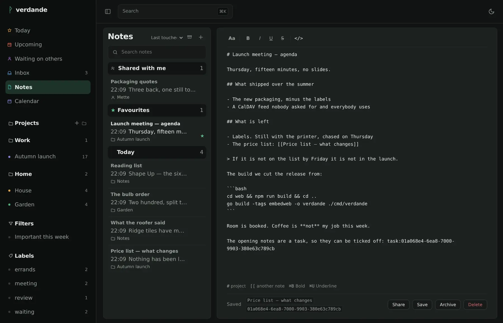This screenshot has width=503, height=323.
Task: Go to Waiting on others
Action: click(48, 59)
